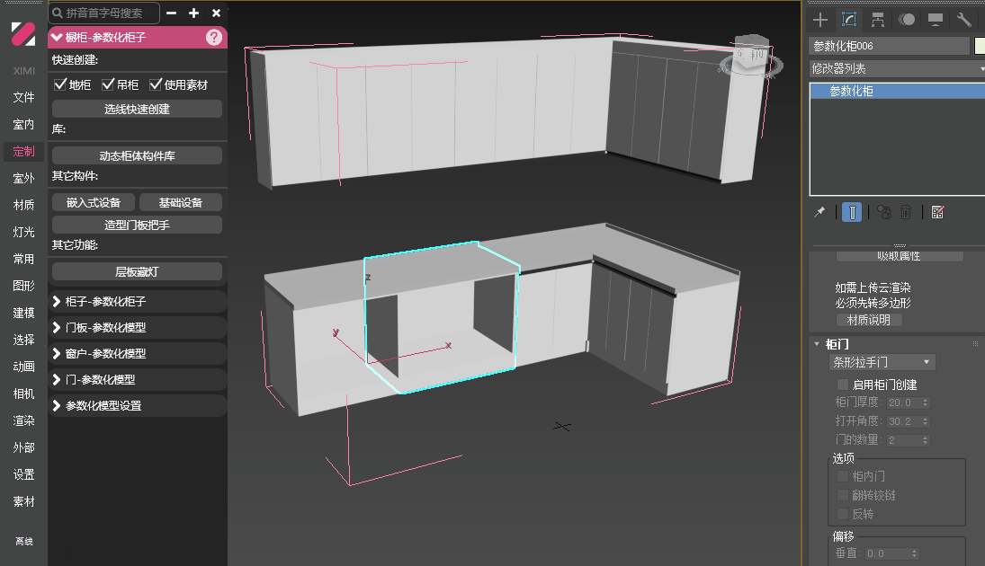985x566 pixels.
Task: Open the 条形拉手门 dropdown
Action: click(882, 362)
